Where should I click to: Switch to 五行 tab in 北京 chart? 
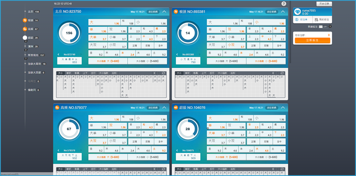tap(93, 73)
